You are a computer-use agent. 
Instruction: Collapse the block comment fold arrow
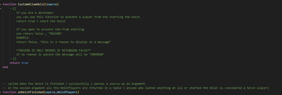[1, 9]
